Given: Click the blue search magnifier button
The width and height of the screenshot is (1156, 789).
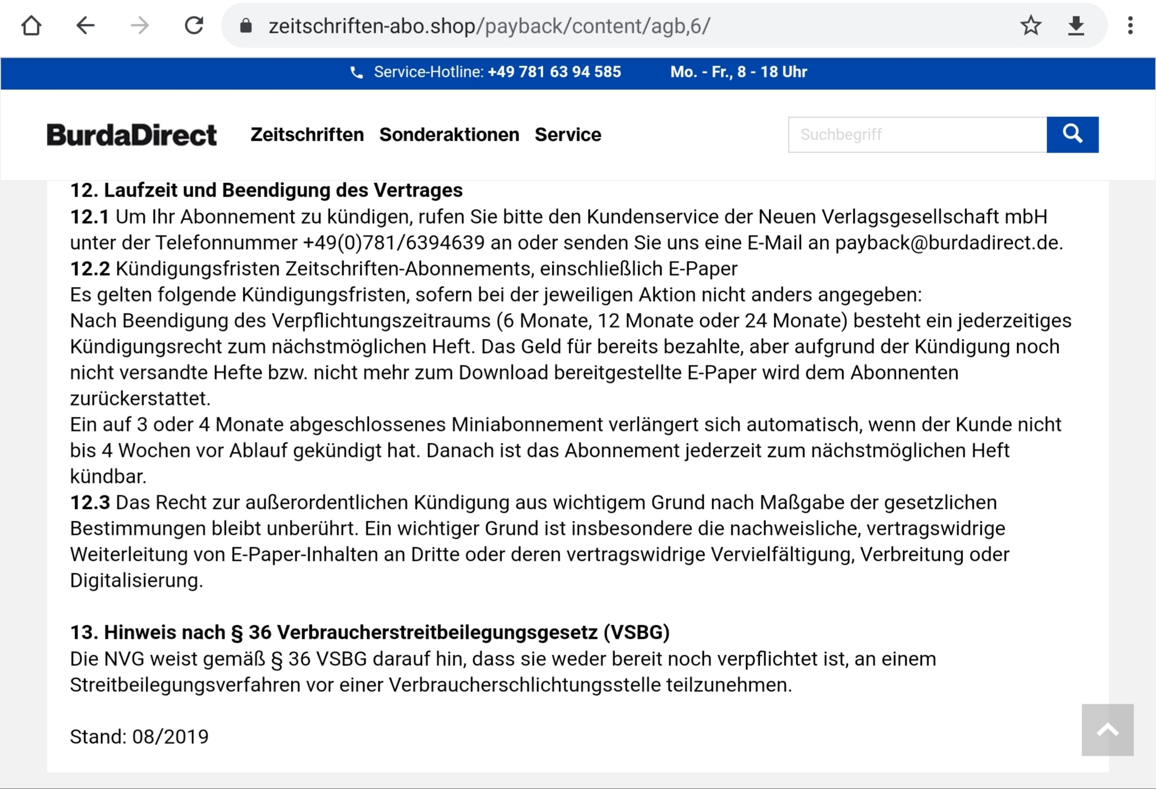Looking at the screenshot, I should (1072, 134).
